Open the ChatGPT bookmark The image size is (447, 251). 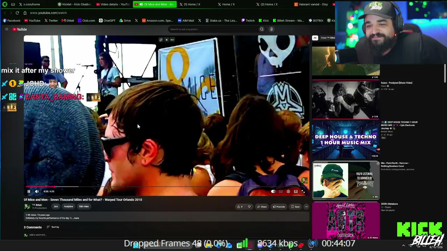tap(107, 21)
